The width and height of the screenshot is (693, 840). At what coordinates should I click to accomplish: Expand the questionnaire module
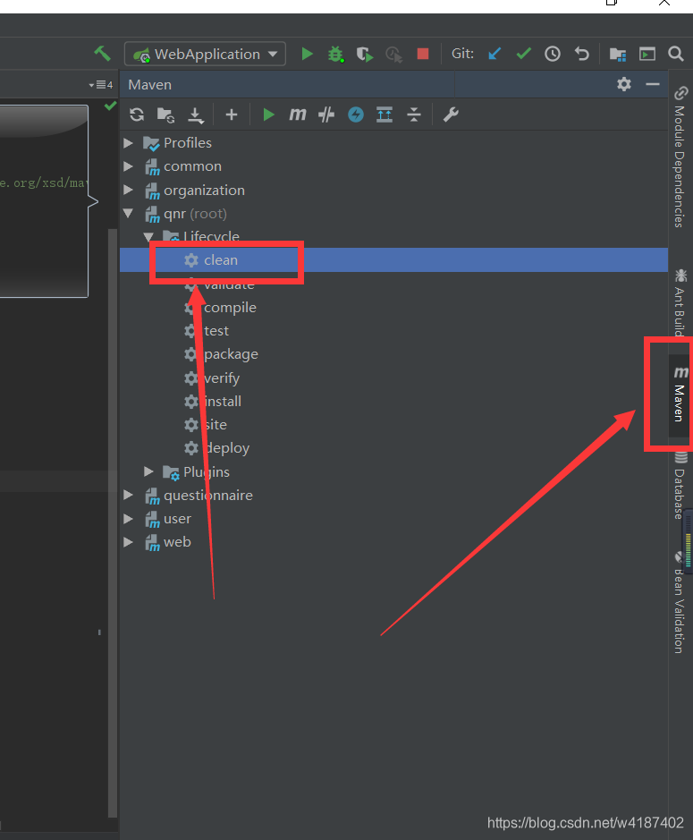tap(128, 495)
